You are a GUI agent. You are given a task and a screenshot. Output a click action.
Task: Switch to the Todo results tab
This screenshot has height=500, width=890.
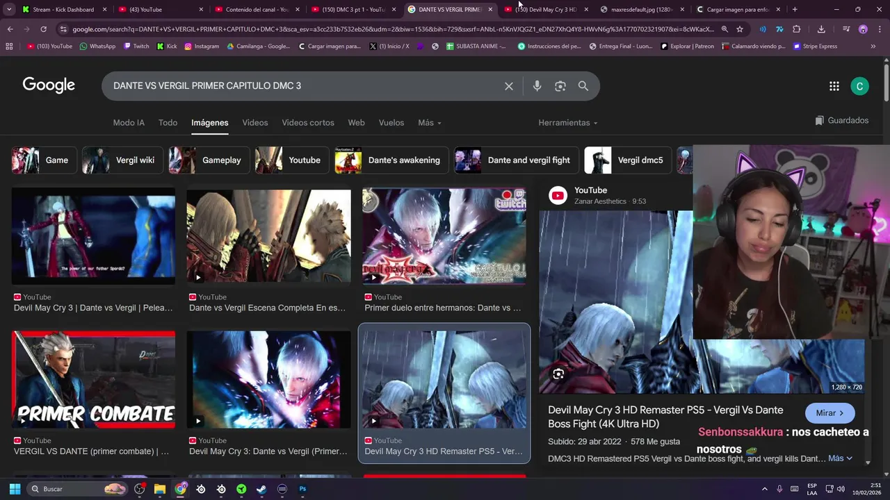coord(168,122)
